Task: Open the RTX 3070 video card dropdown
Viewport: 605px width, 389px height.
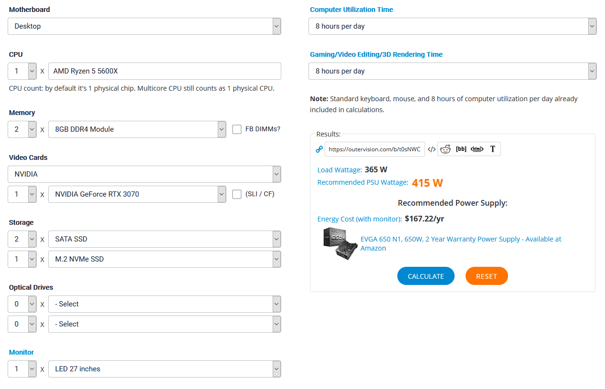Action: click(x=137, y=194)
